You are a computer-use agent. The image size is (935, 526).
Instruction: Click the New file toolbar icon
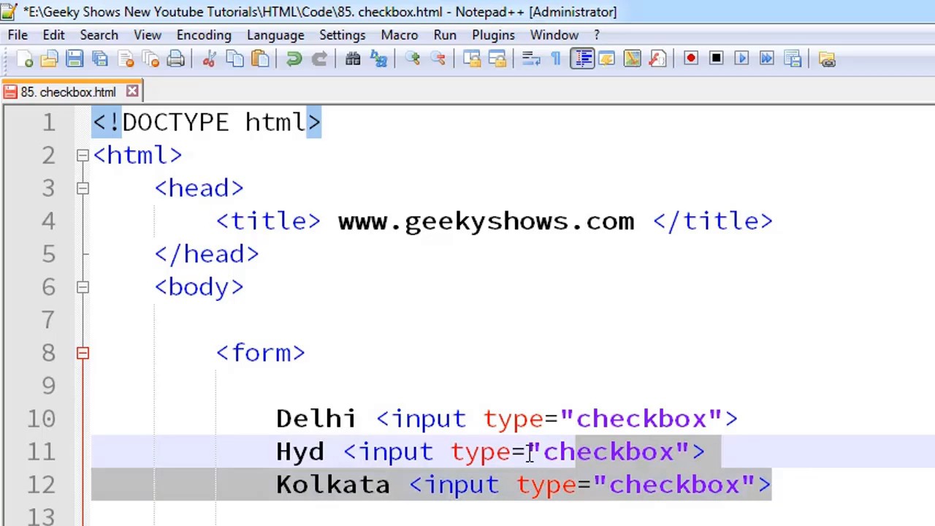(x=24, y=59)
